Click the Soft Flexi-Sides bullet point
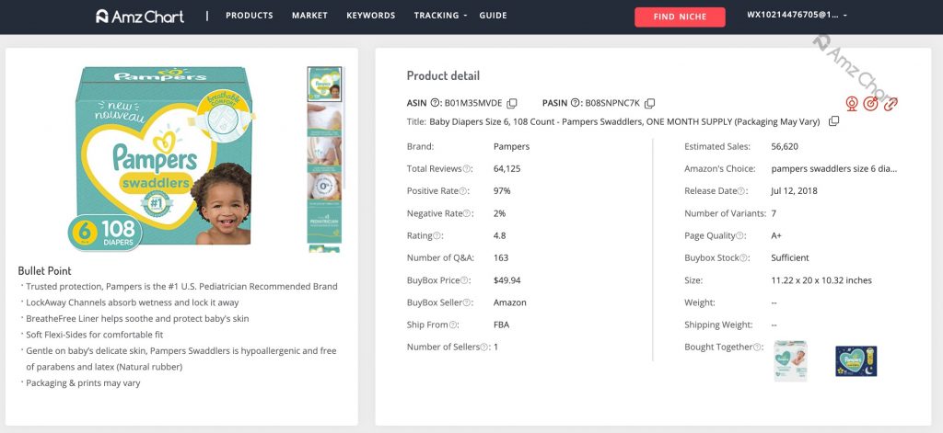This screenshot has width=943, height=433. 95,335
